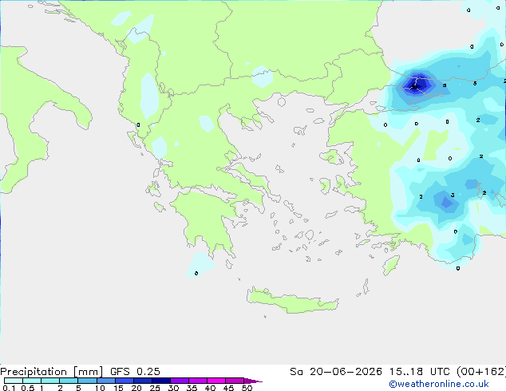The height and width of the screenshot is (391, 506).
Task: Pick the 45–50 mm legend color swatch
Action: coord(235,381)
